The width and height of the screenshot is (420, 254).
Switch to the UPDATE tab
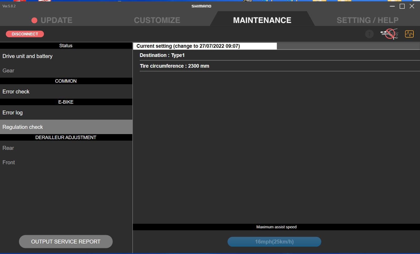pos(56,20)
